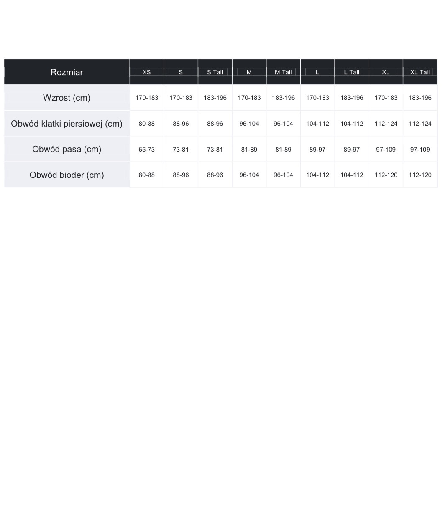Viewport: 443px width, 517px height.
Task: Select the XL size column header
Action: 386,72
